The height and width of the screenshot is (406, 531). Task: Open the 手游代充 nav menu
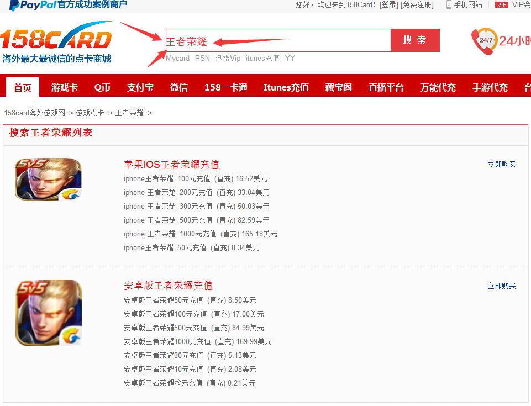tap(490, 87)
